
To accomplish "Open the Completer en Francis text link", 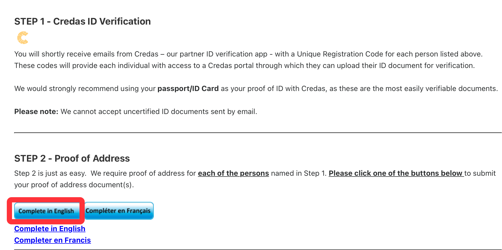I will point(53,240).
